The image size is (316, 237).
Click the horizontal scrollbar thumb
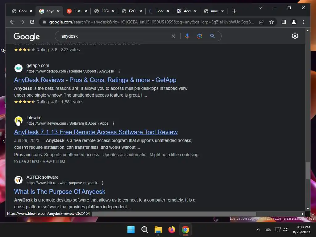coord(174,214)
